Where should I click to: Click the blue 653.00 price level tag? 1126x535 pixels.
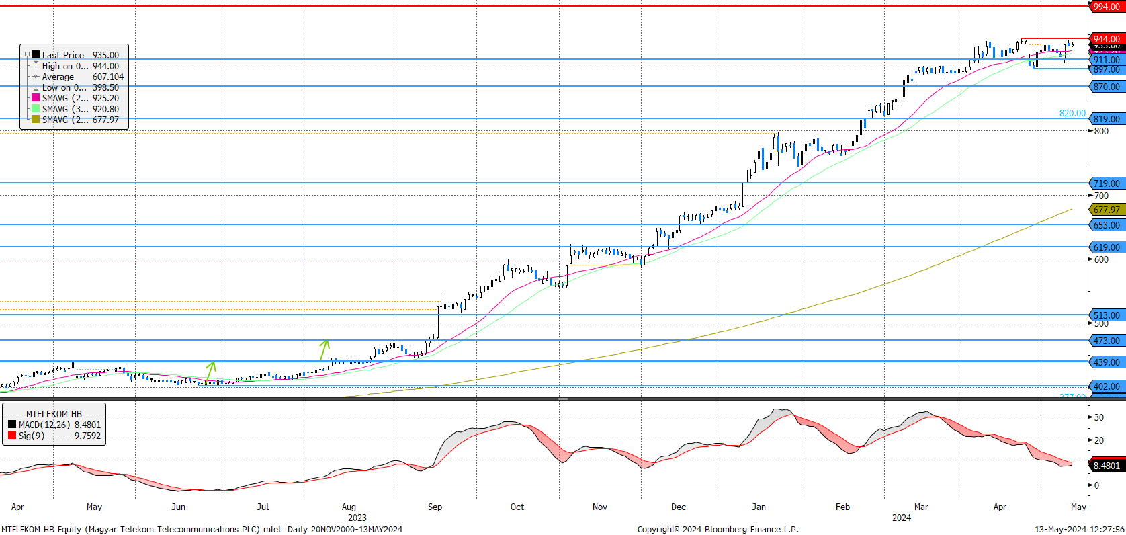[x=1107, y=225]
